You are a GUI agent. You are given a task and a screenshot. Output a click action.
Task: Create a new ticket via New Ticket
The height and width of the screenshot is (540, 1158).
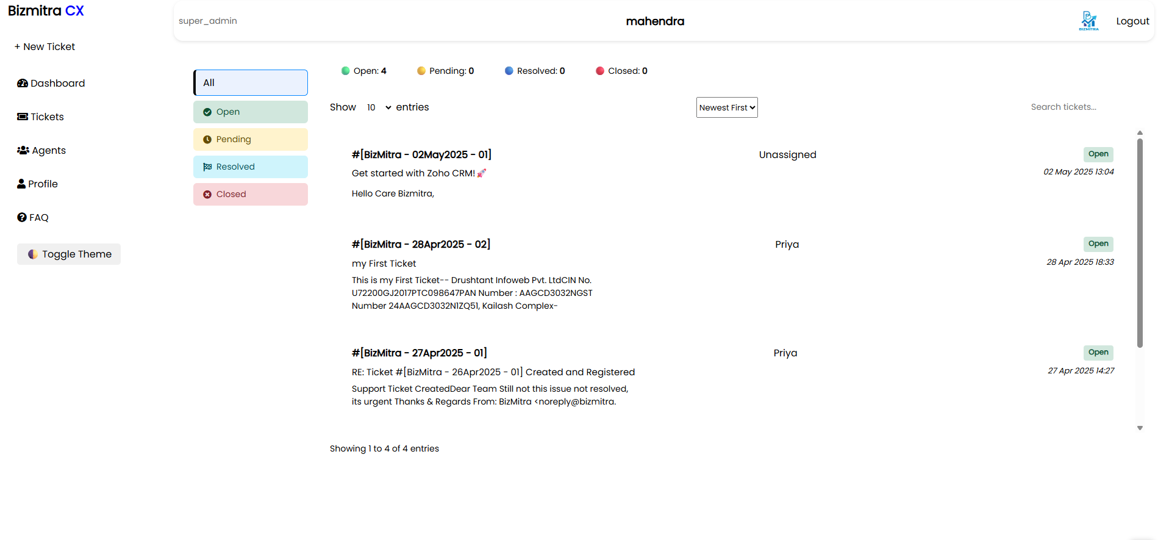point(45,47)
